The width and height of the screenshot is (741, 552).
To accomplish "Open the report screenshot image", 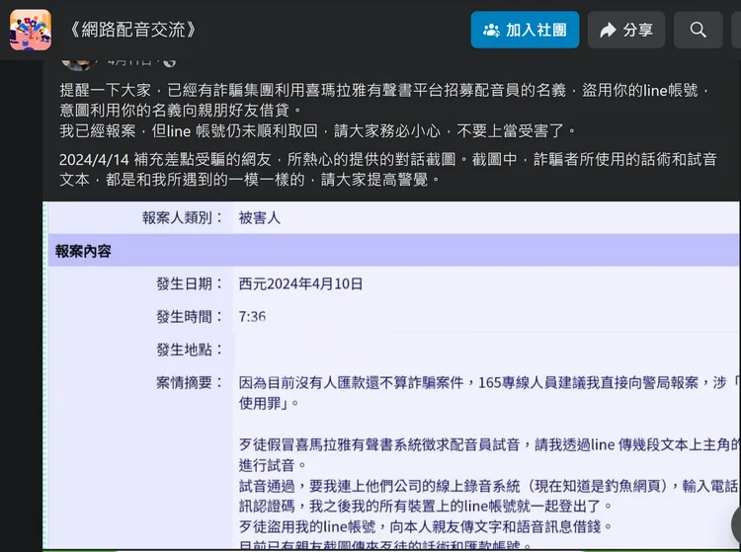I will tap(391, 375).
